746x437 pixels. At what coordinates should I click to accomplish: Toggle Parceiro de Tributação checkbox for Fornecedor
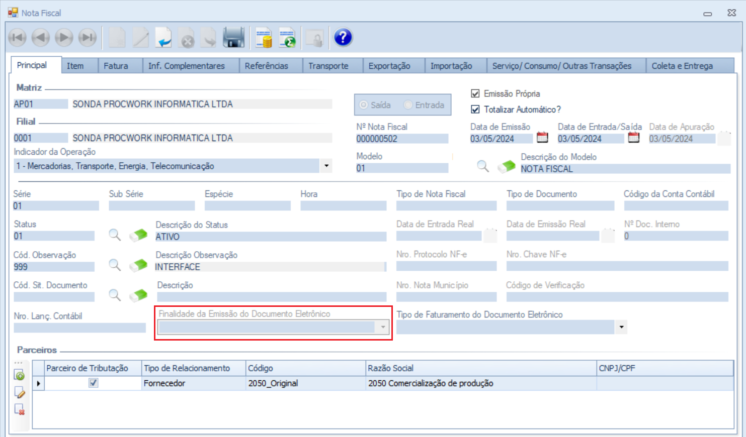[x=94, y=383]
